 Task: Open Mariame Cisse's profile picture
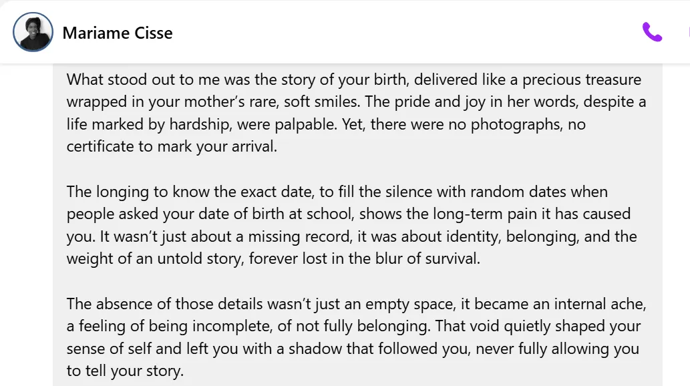(x=33, y=32)
